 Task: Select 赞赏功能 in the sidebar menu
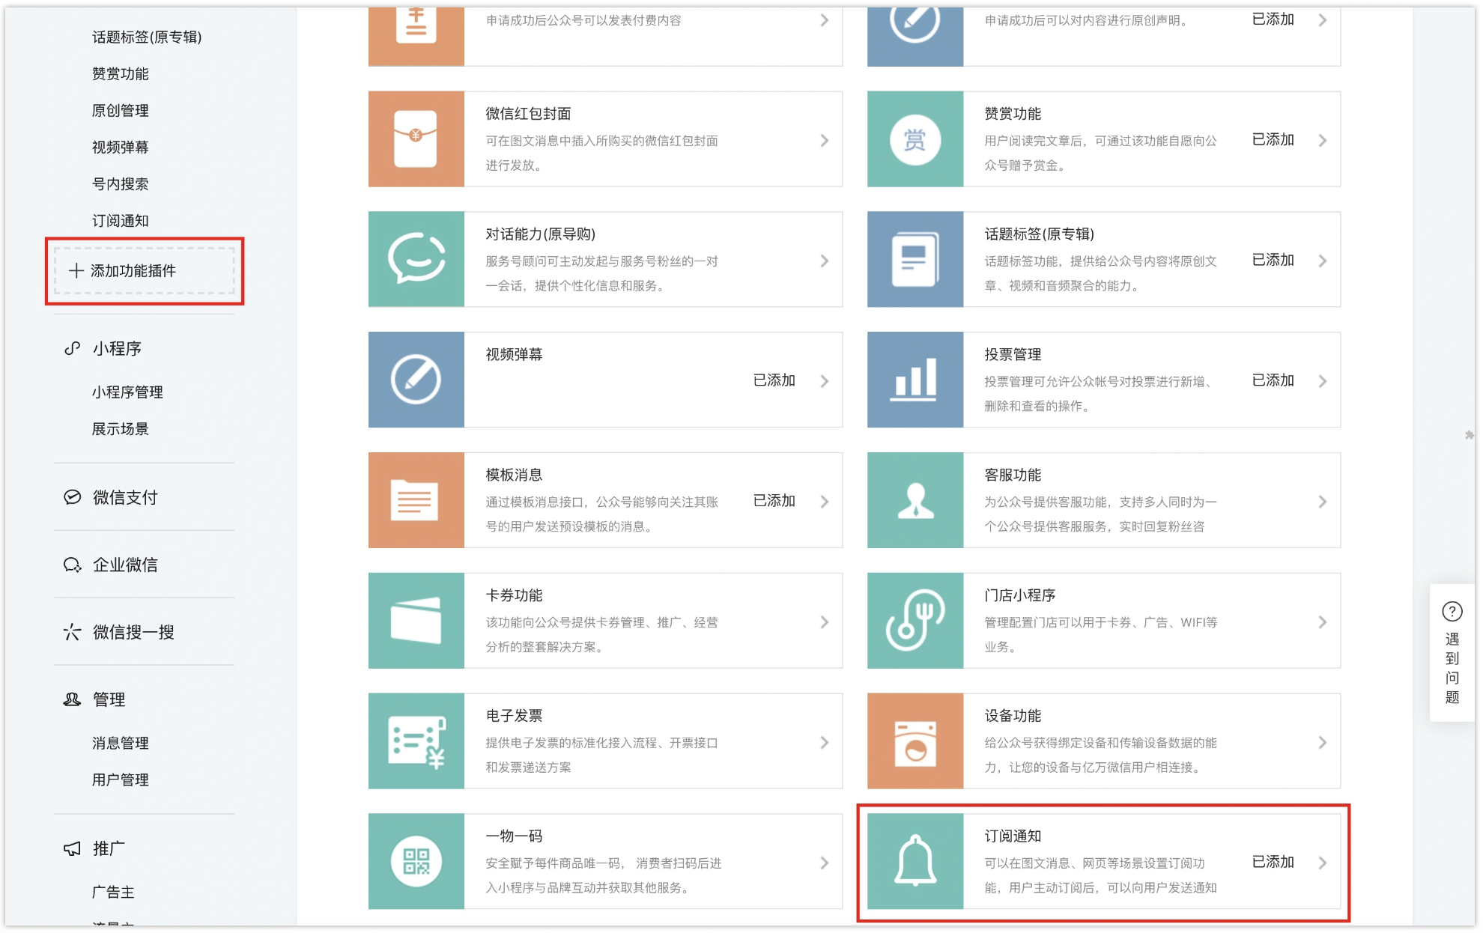pyautogui.click(x=120, y=73)
